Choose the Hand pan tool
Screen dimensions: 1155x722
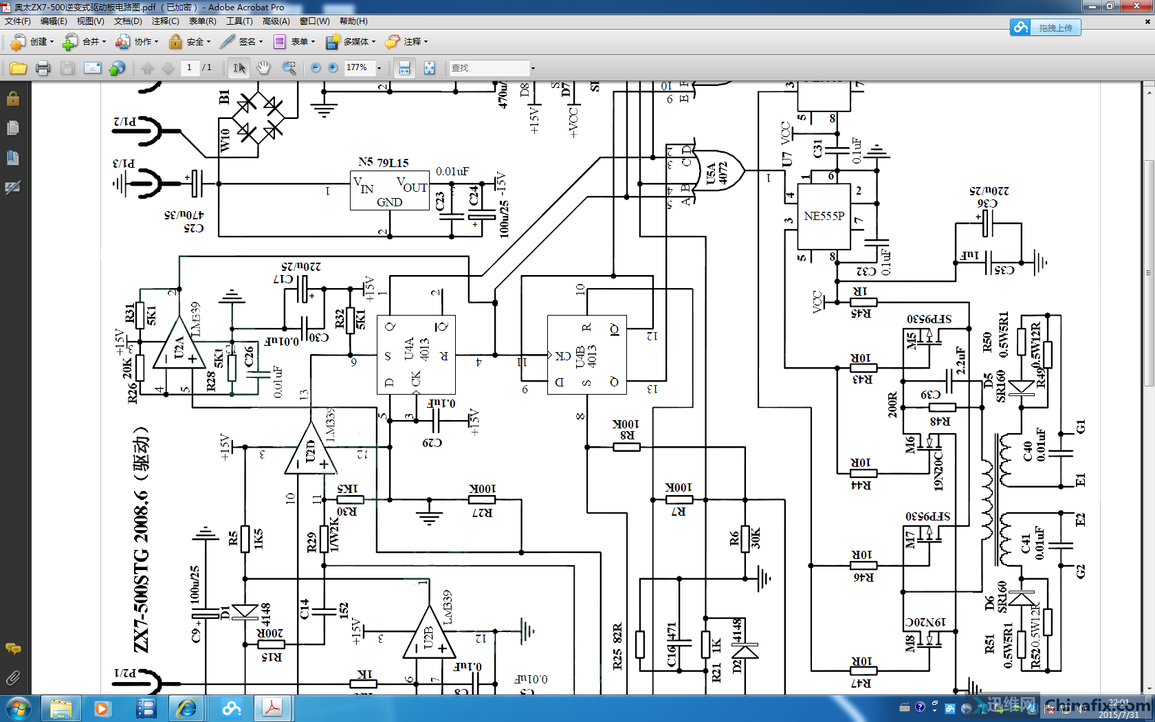263,68
